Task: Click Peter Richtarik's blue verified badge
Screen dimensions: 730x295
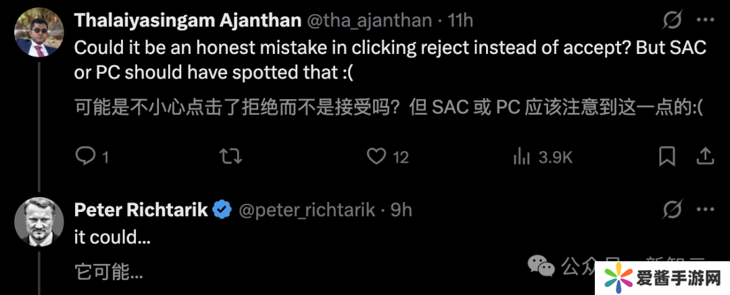Action: (222, 210)
